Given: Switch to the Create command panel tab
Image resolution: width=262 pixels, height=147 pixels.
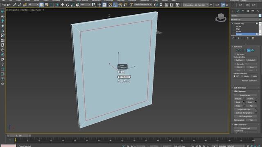Looking at the screenshot, I should tap(233, 11).
